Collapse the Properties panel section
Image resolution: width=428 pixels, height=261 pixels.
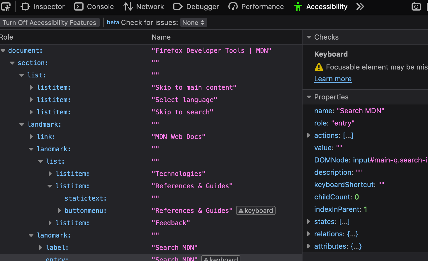coord(309,97)
